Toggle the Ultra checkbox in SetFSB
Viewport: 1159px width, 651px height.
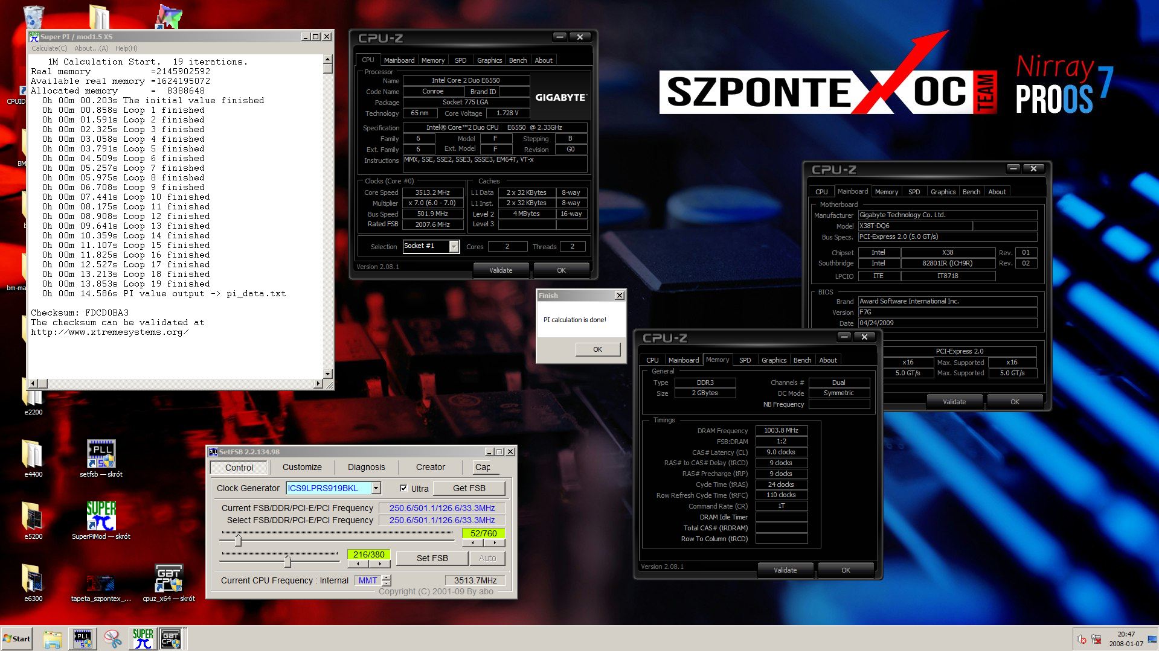403,488
